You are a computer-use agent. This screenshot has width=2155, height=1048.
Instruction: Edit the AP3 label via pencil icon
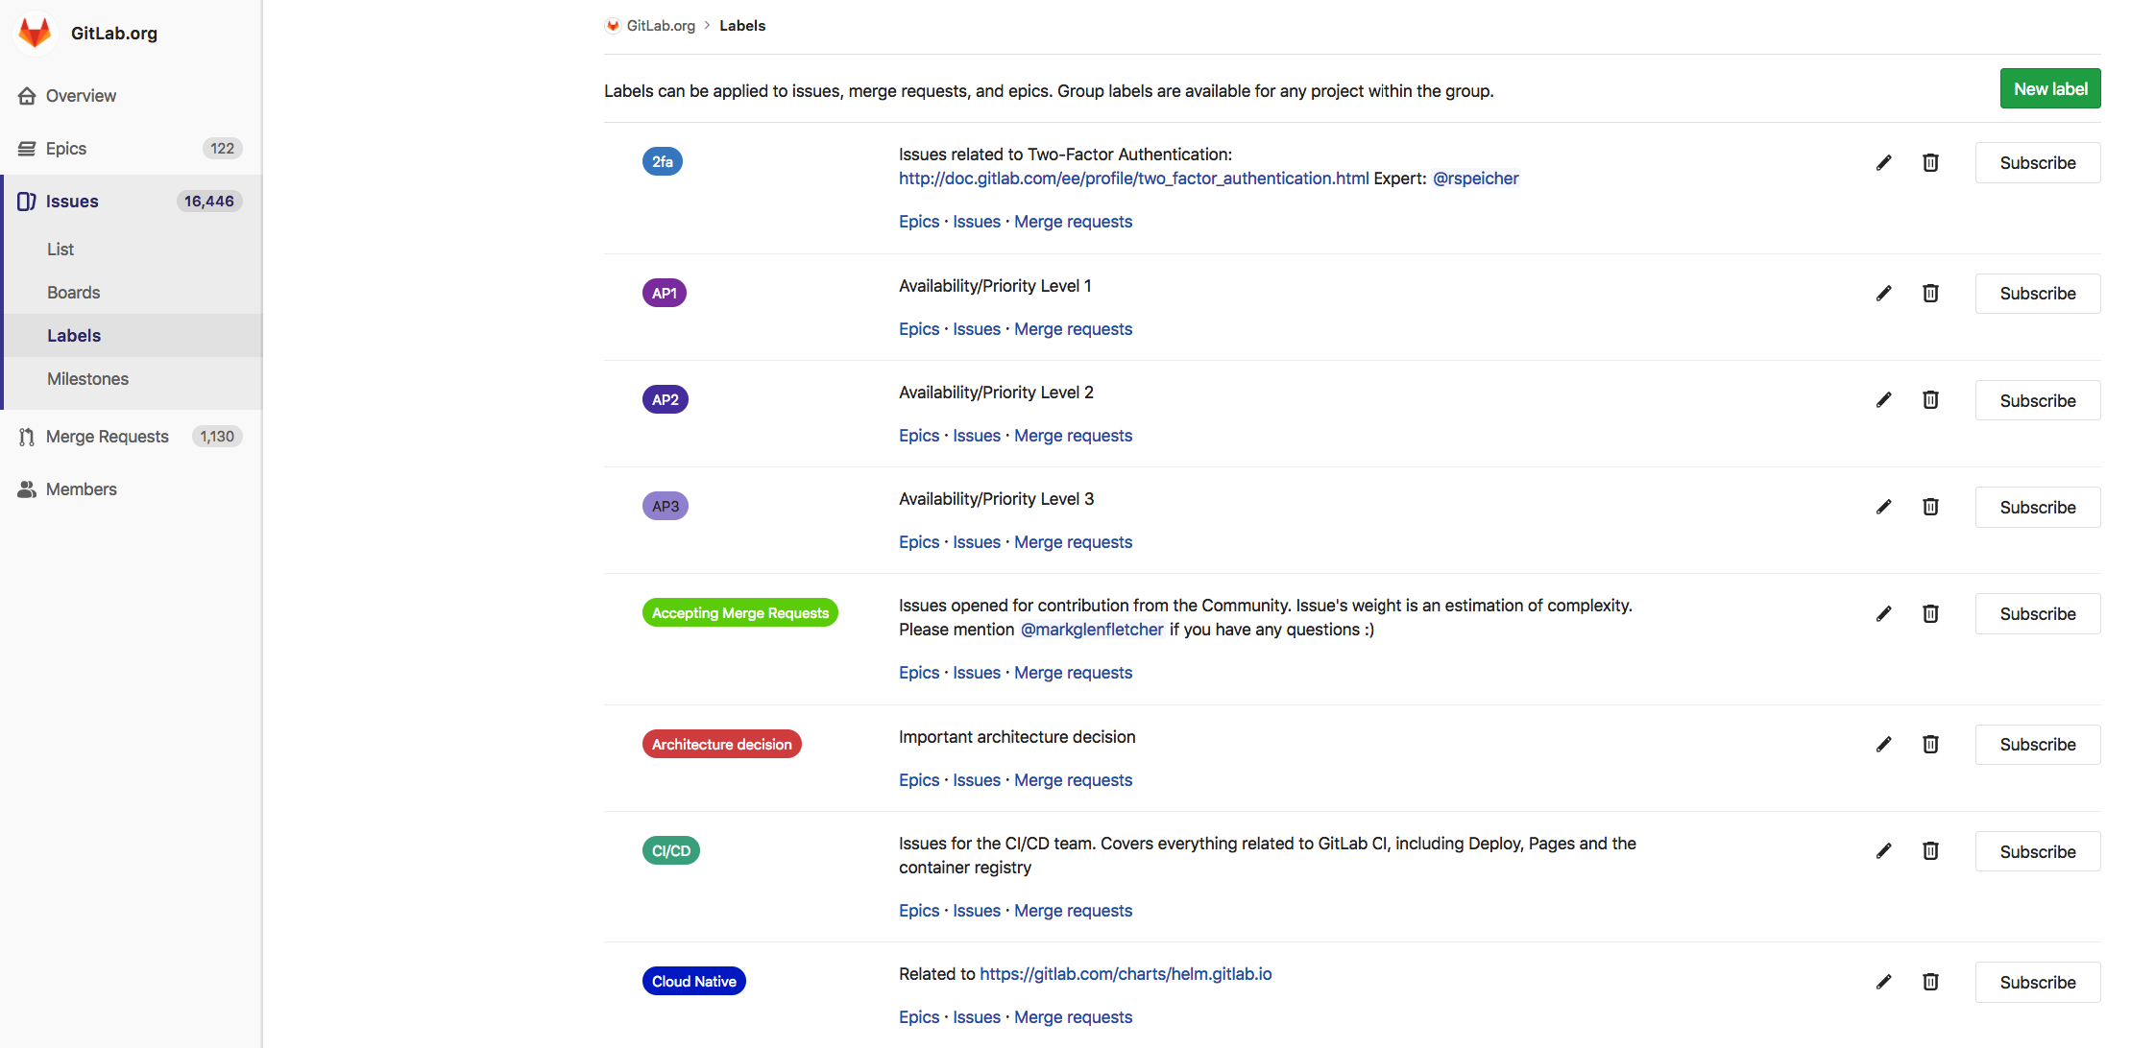click(1883, 507)
